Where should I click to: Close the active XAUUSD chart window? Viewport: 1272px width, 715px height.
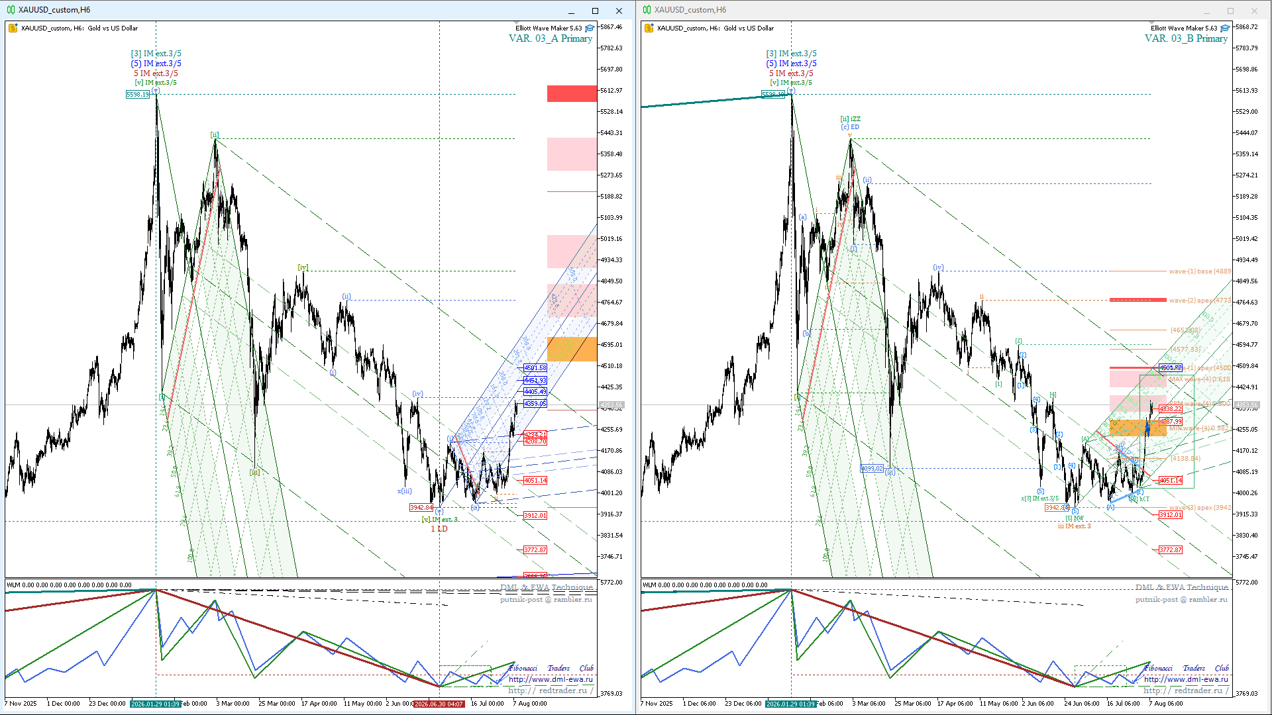619,11
